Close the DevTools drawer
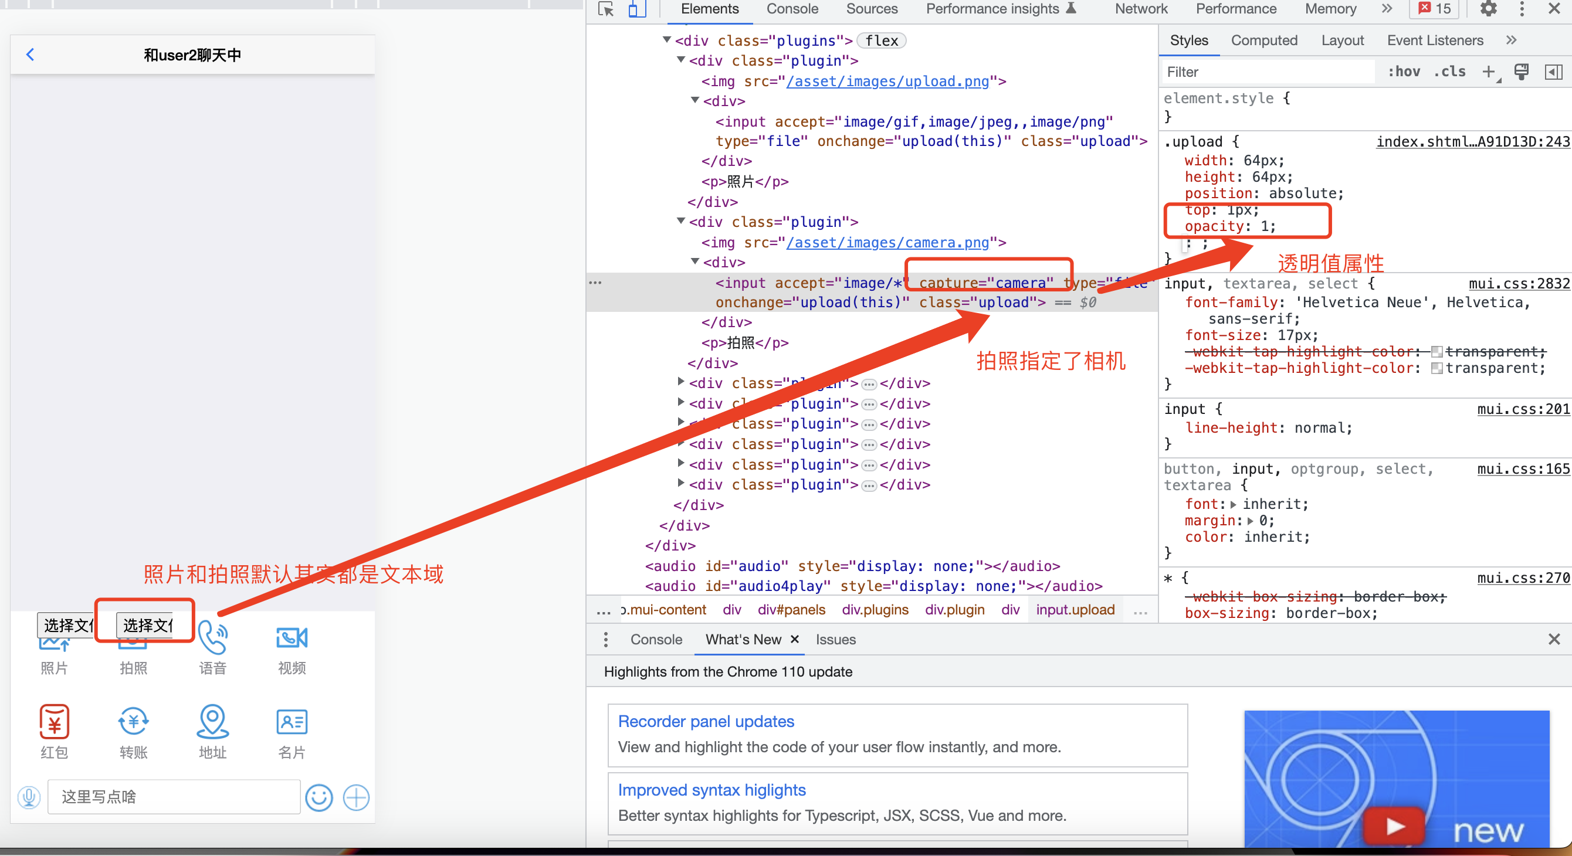 click(x=1554, y=639)
